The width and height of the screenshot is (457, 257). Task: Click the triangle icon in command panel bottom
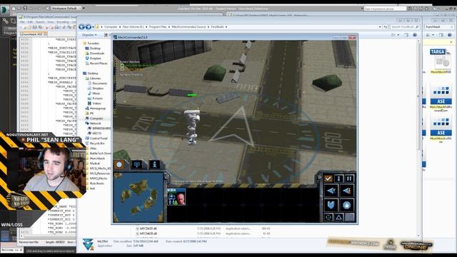tap(338, 217)
